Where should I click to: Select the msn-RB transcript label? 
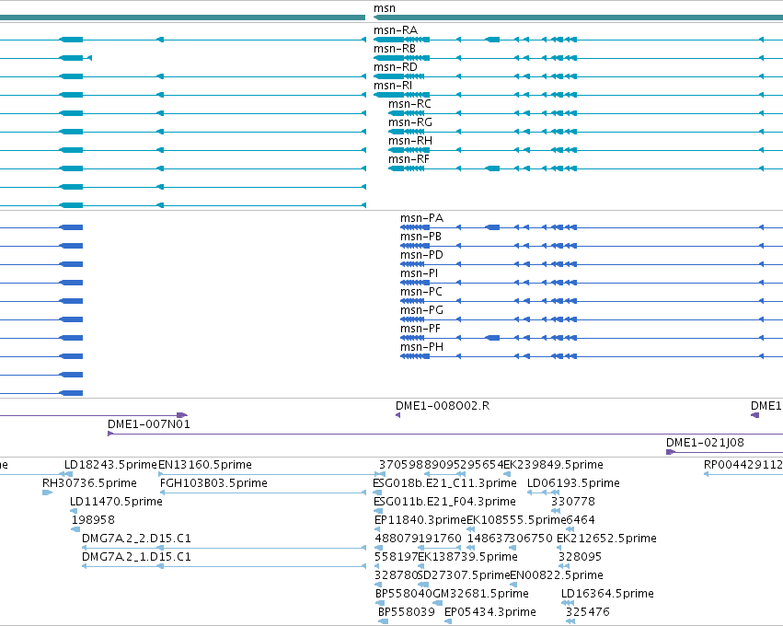pos(395,49)
